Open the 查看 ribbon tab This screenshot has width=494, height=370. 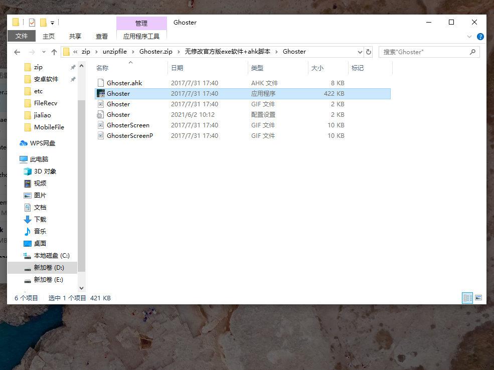coord(102,36)
